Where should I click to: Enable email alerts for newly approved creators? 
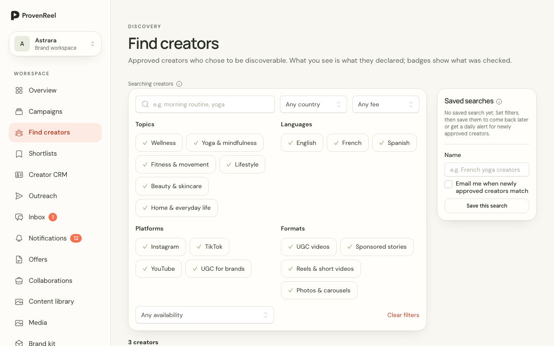pyautogui.click(x=448, y=184)
